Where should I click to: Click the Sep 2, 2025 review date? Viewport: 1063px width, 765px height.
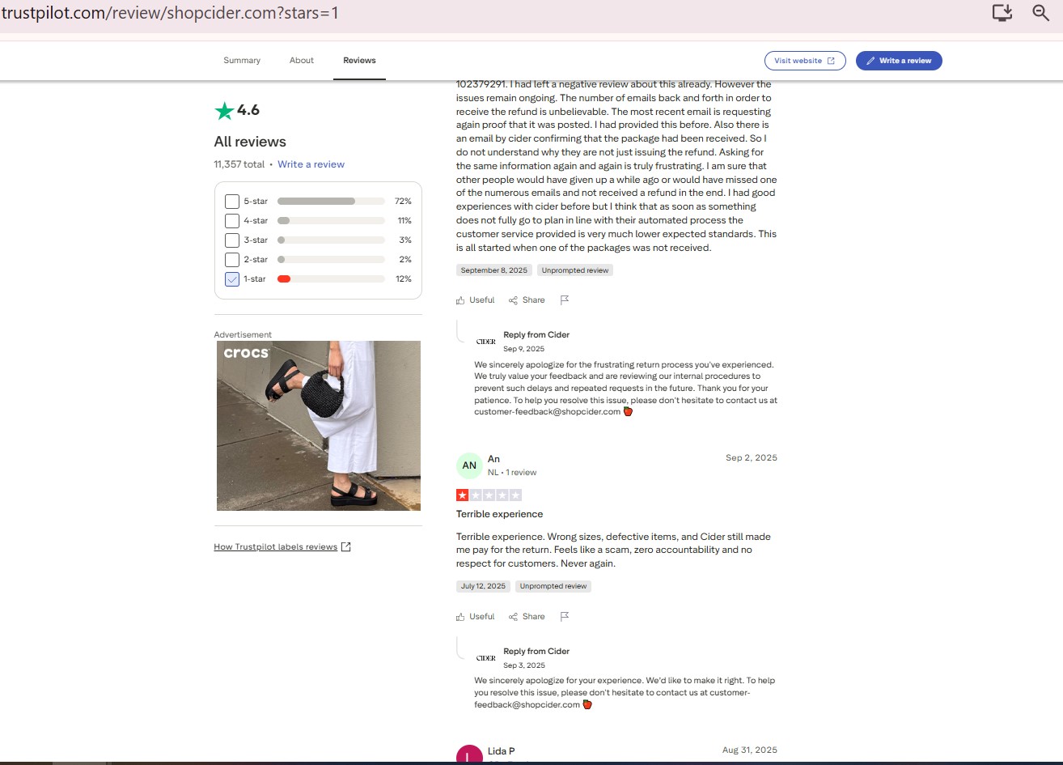coord(752,458)
